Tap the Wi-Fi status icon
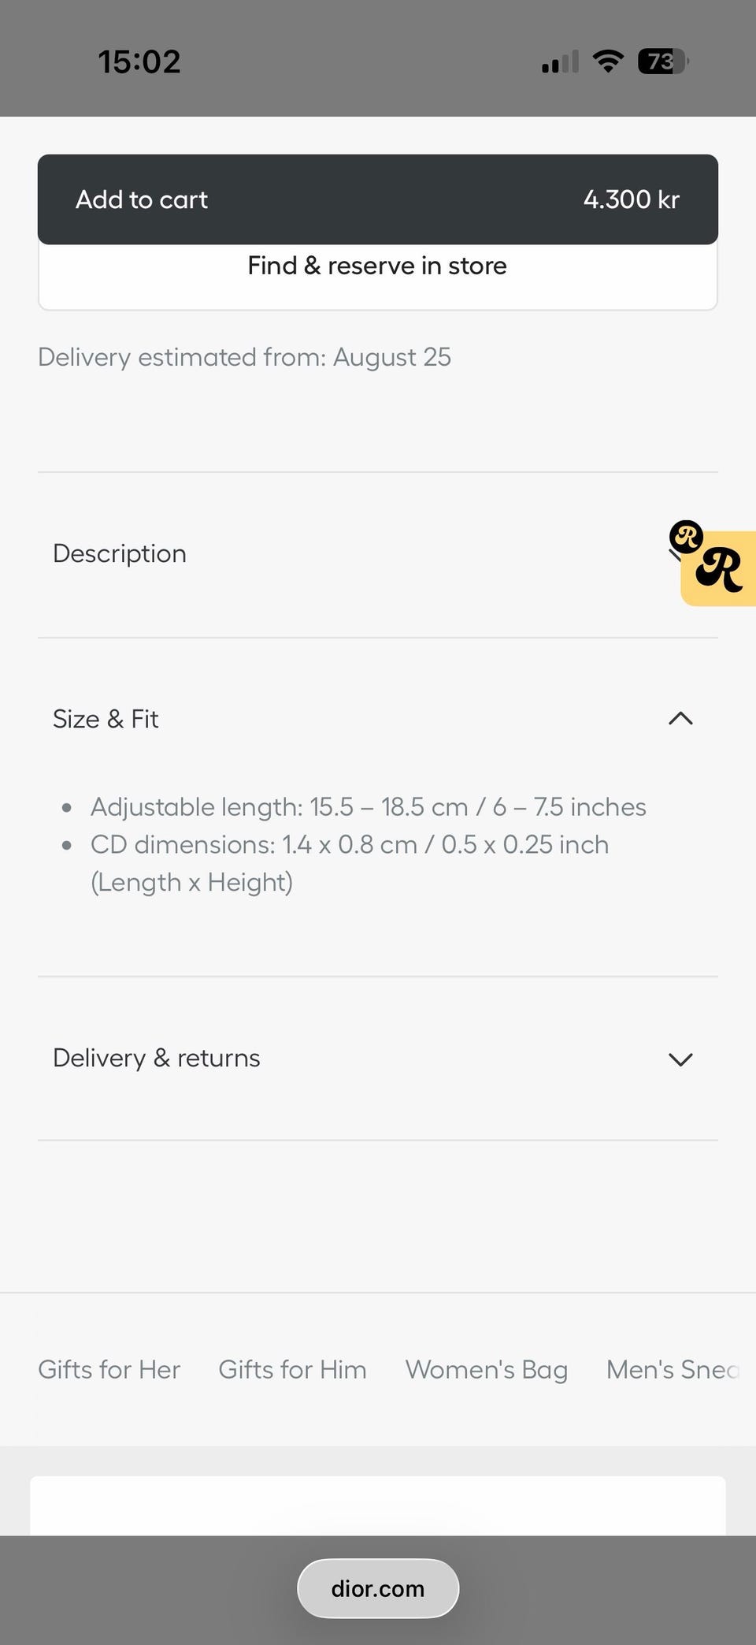This screenshot has width=756, height=1645. pos(607,61)
